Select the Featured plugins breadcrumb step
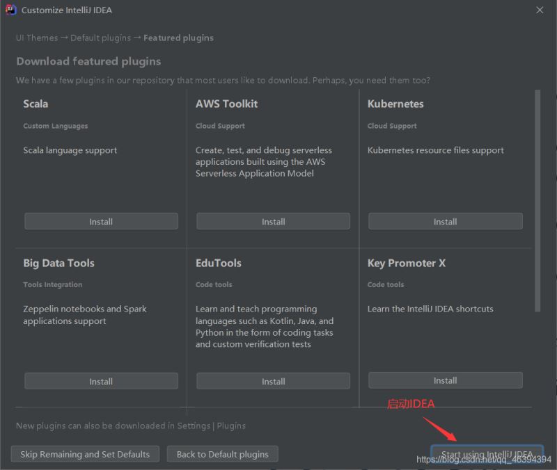Viewport: 557px width, 470px height. click(177, 38)
